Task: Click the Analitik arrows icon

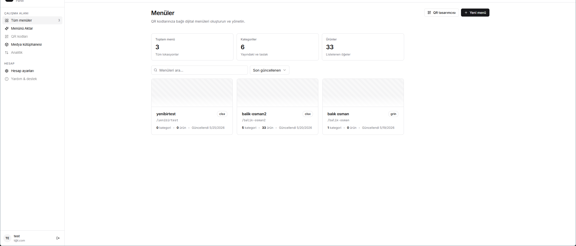Action: coord(7,52)
